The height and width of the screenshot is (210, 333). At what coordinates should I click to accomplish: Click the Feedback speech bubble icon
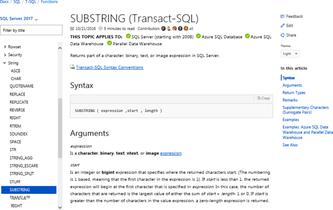point(283,16)
